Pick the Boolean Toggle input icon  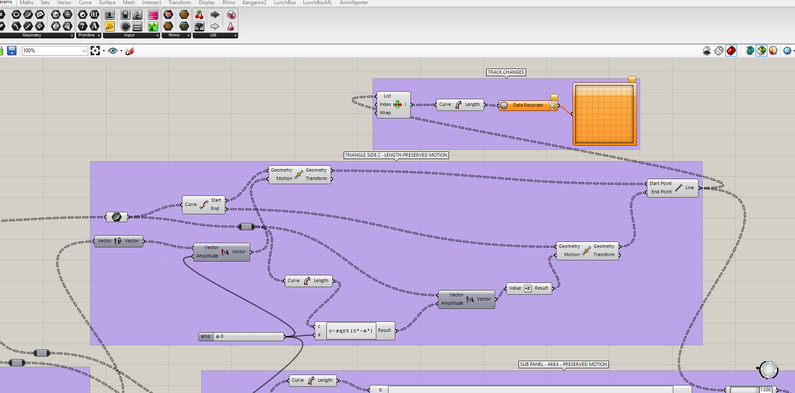point(125,15)
